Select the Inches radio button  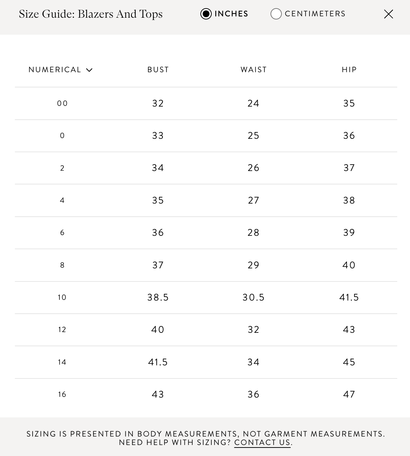[x=206, y=14]
